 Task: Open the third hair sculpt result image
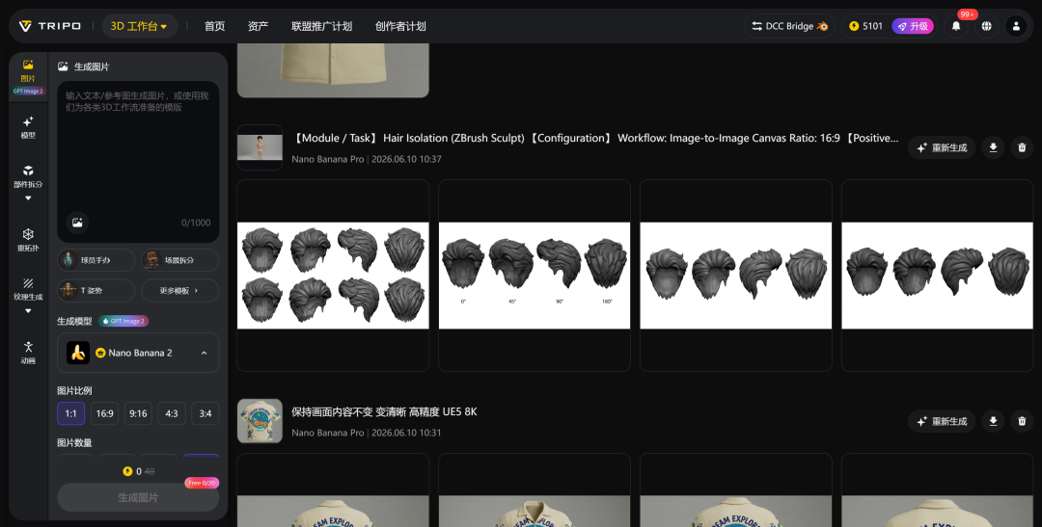pos(735,276)
